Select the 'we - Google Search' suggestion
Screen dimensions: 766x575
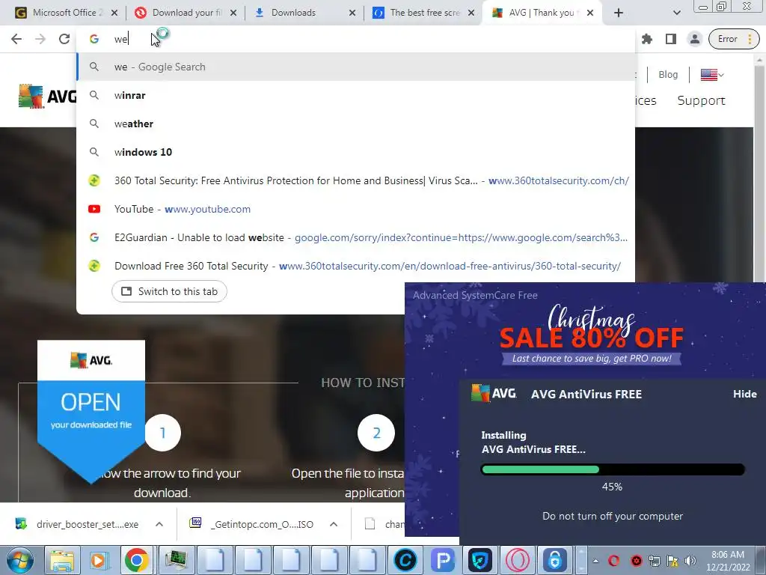pyautogui.click(x=355, y=67)
